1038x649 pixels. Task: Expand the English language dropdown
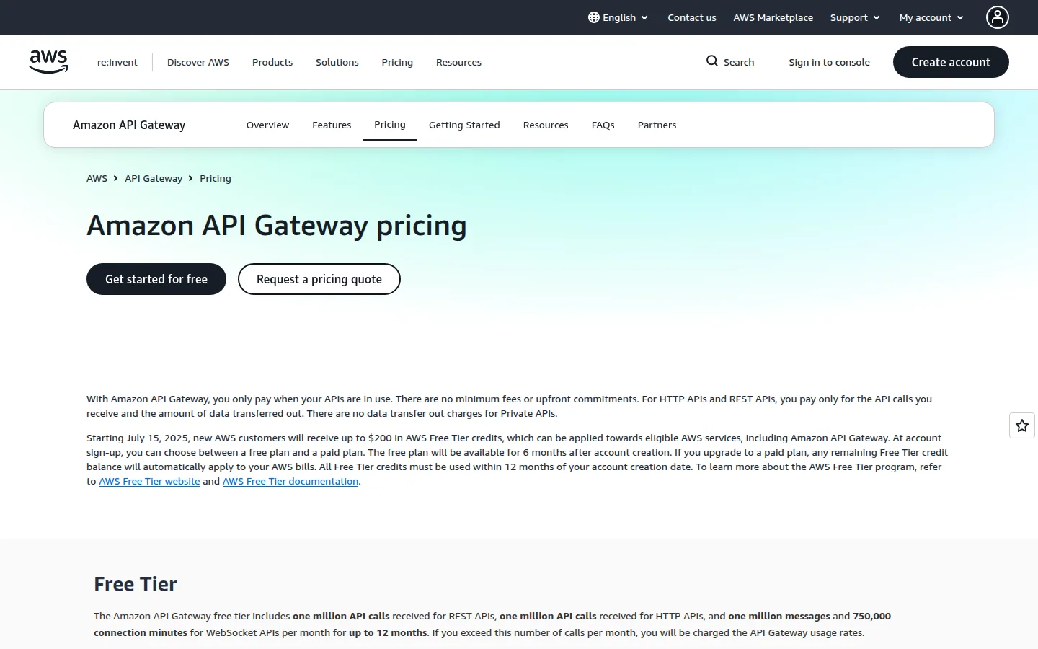tap(618, 17)
